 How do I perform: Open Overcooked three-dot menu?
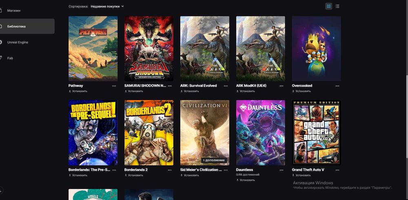tap(337, 86)
